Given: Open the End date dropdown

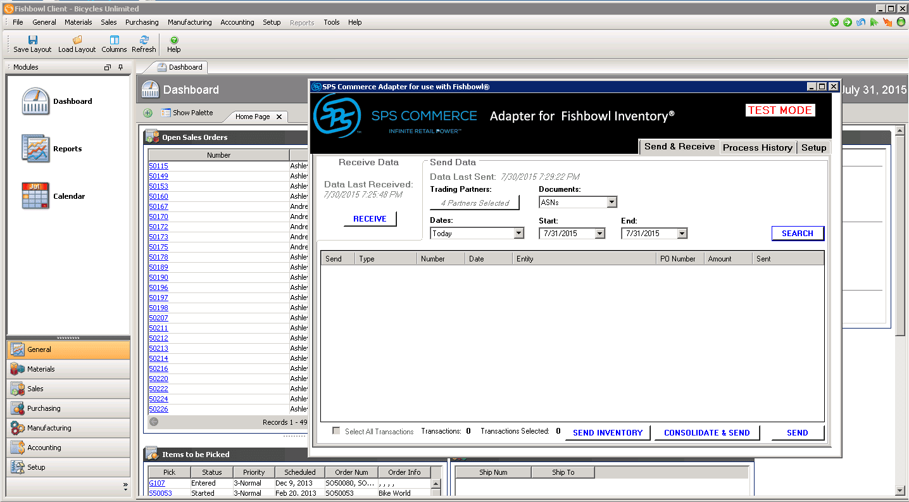Looking at the screenshot, I should [x=682, y=233].
